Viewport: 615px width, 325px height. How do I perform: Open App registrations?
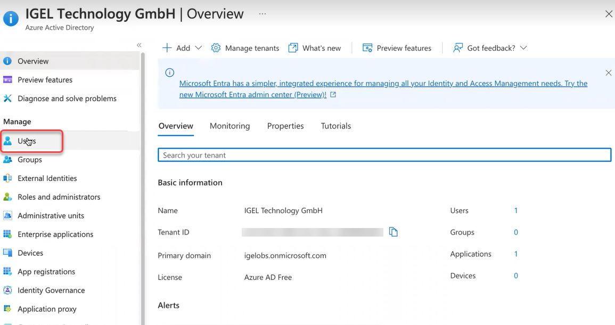point(45,271)
